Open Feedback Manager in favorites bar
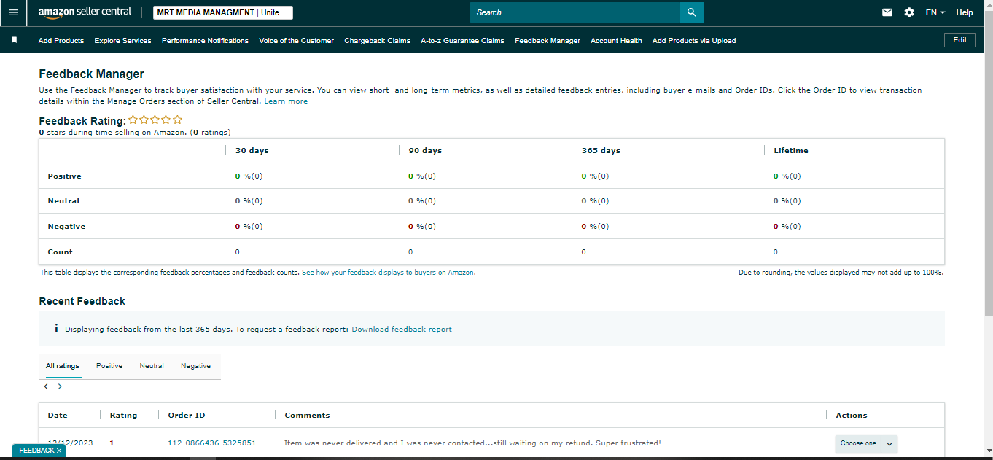The image size is (993, 460). pos(548,41)
